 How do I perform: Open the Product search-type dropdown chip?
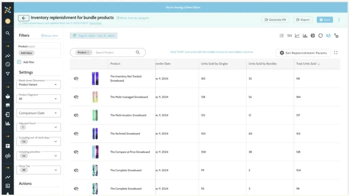(x=84, y=52)
